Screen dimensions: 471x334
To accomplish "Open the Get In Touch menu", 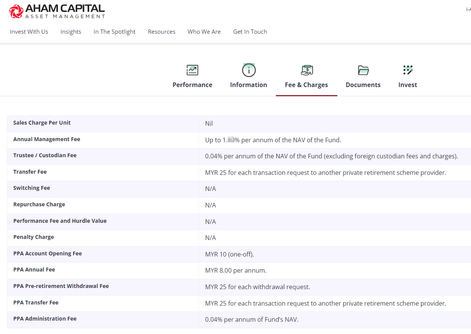I will point(250,32).
